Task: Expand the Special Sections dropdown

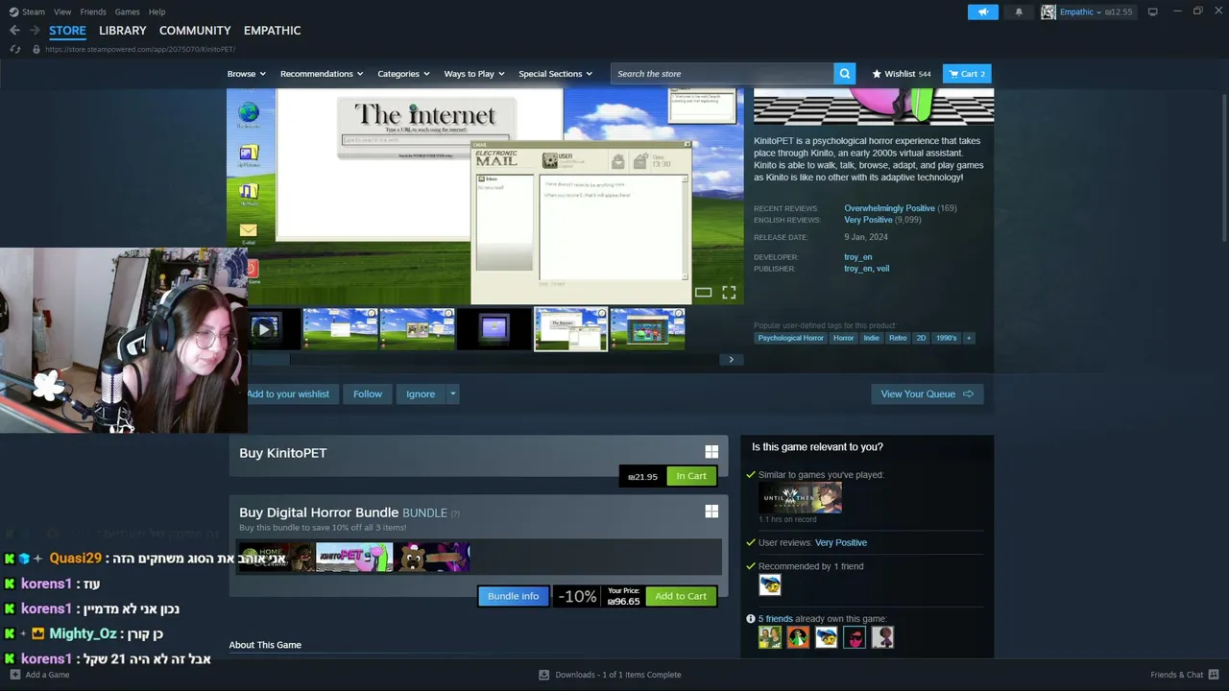Action: coord(555,74)
